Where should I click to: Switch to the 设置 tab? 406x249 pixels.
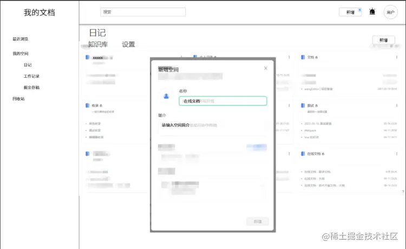click(x=128, y=44)
